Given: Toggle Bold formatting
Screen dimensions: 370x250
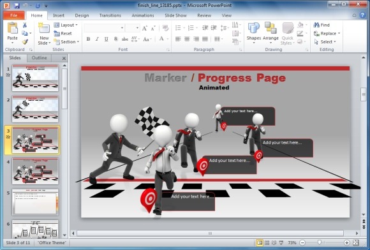Looking at the screenshot, I should pos(88,39).
